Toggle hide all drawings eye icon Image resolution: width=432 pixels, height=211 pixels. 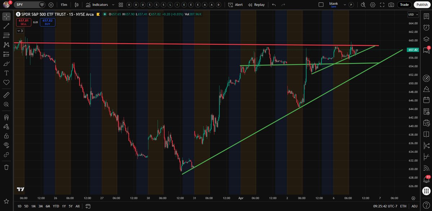(x=6, y=145)
